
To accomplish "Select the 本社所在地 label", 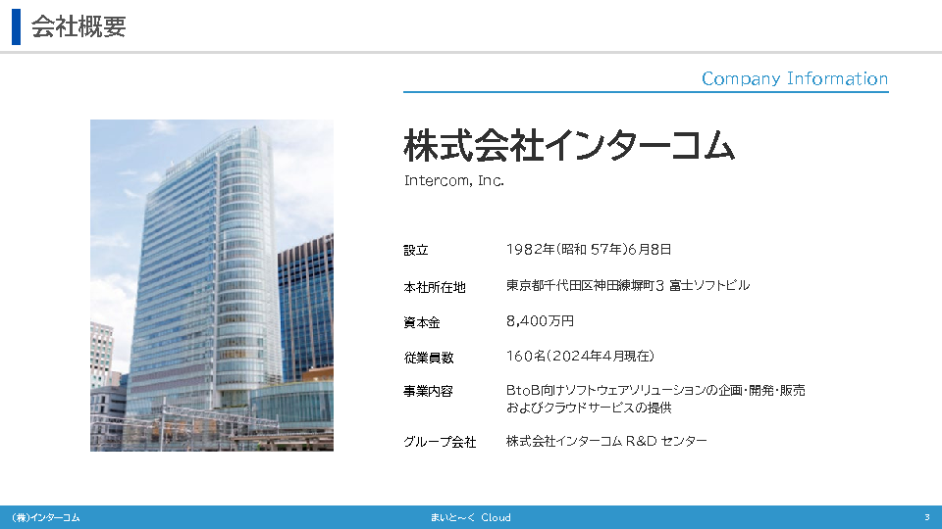I will pyautogui.click(x=435, y=287).
